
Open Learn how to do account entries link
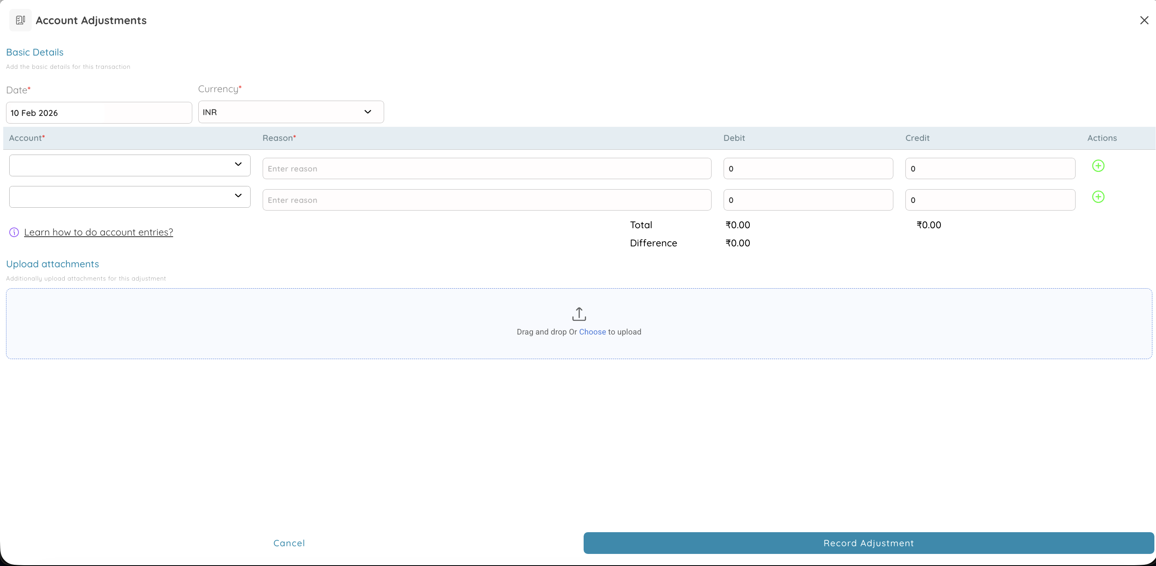pos(98,232)
